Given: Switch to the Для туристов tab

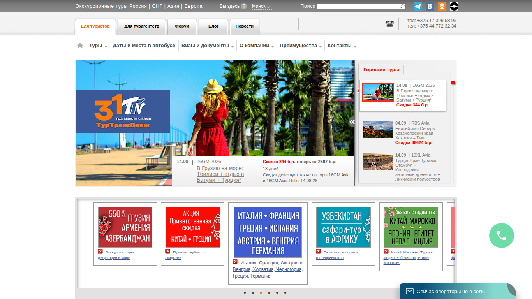Looking at the screenshot, I should [95, 26].
